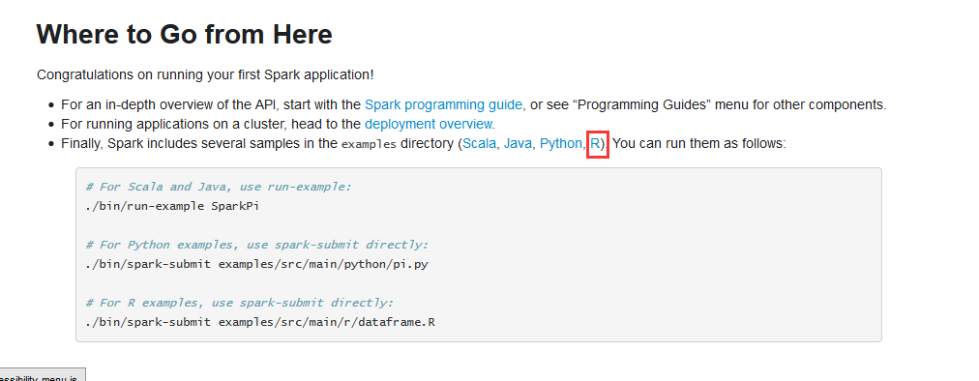Follow the deployment overview link
Screen dimensions: 979x381
click(x=430, y=125)
